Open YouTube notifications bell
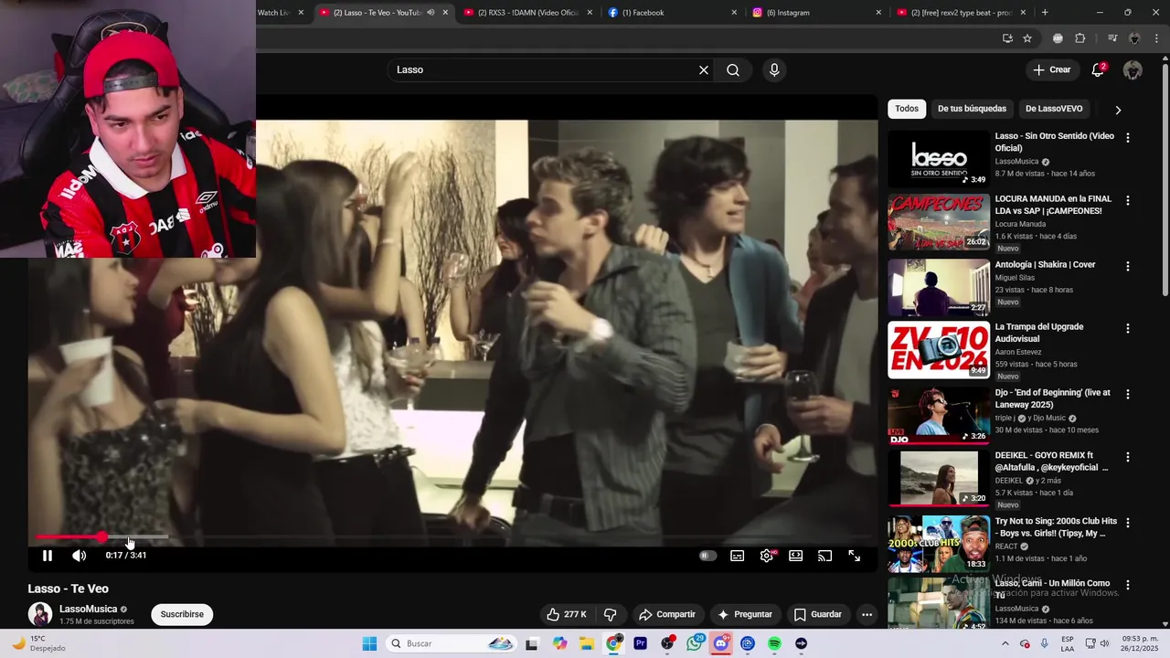1170x658 pixels. (x=1098, y=70)
